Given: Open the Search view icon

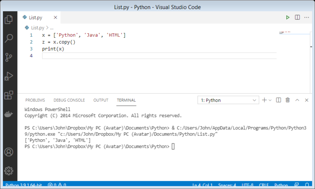Looking at the screenshot, I should click(9, 38).
